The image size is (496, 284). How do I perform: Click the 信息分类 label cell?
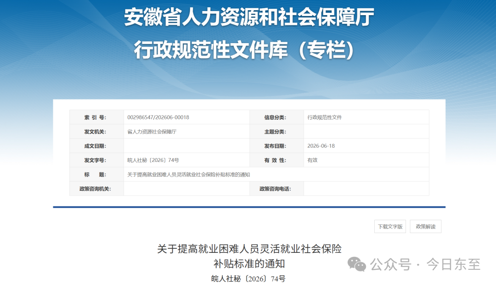click(x=277, y=117)
